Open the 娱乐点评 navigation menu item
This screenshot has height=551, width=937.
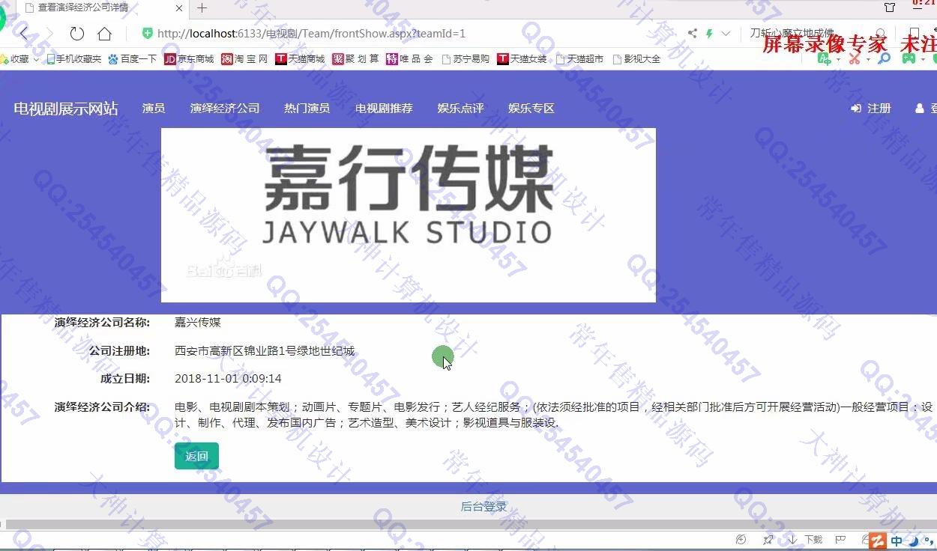coord(460,109)
